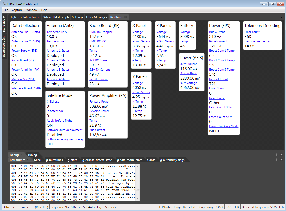Select the Debug tab
The width and height of the screenshot is (286, 211).
(x=14, y=155)
